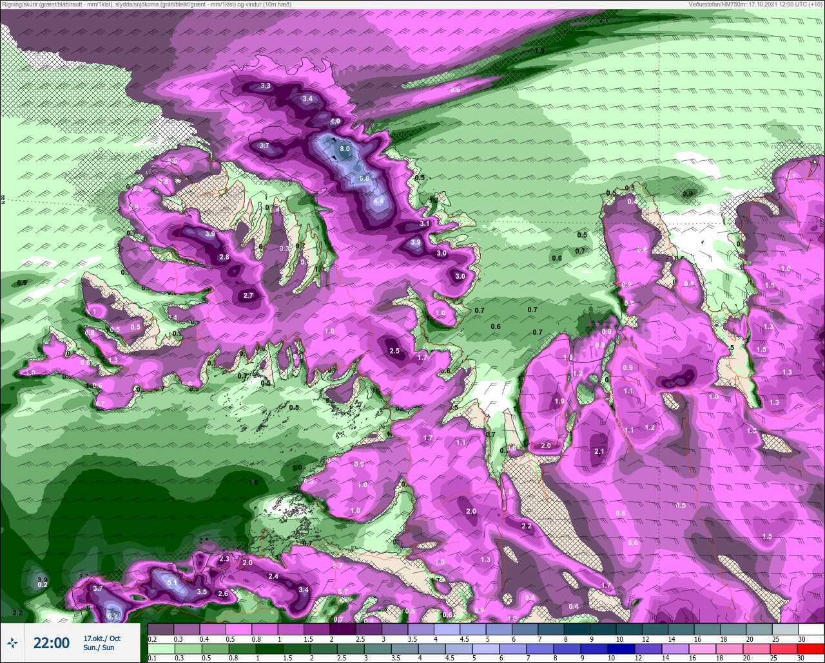The image size is (825, 663).
Task: Click the 6.2 precipitation value
Action: click(x=112, y=616)
